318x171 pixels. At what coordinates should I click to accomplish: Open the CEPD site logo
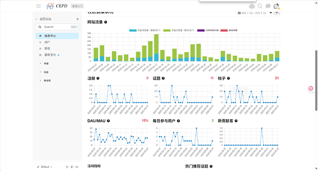tap(57, 6)
